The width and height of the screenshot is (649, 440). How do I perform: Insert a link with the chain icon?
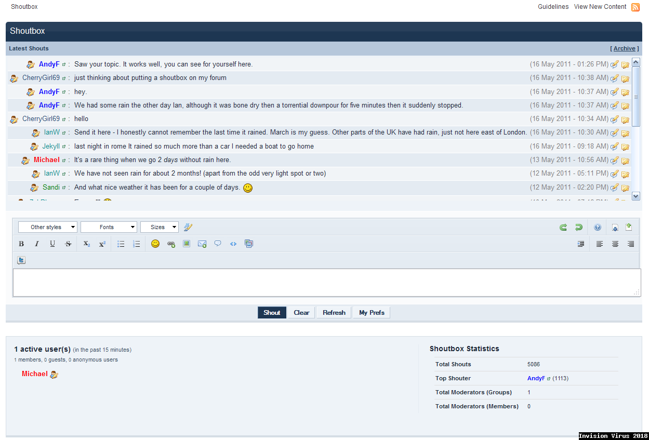pyautogui.click(x=171, y=244)
